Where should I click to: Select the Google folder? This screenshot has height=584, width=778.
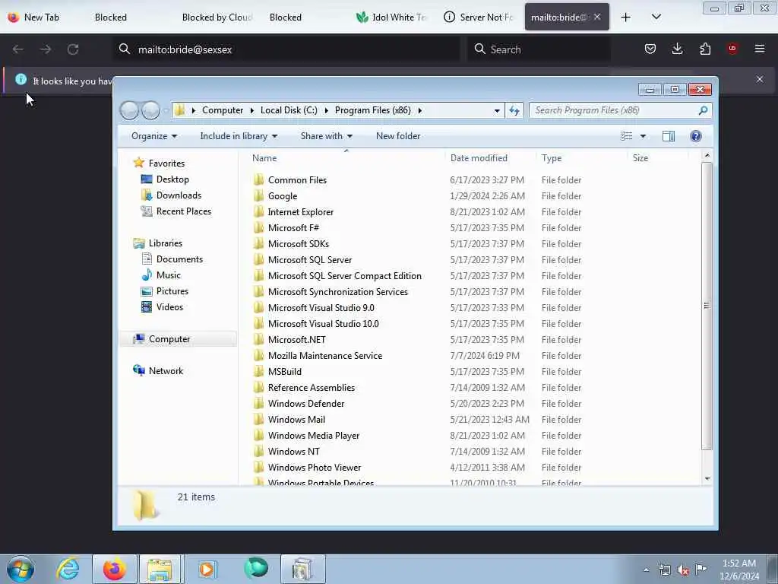click(x=283, y=195)
